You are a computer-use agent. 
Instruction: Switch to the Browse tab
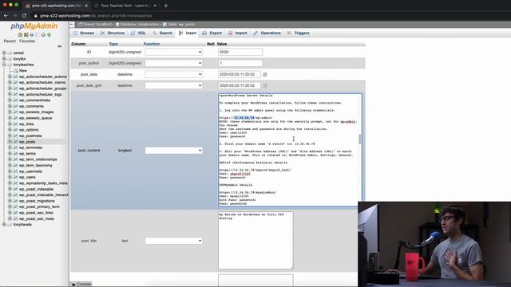(84, 33)
